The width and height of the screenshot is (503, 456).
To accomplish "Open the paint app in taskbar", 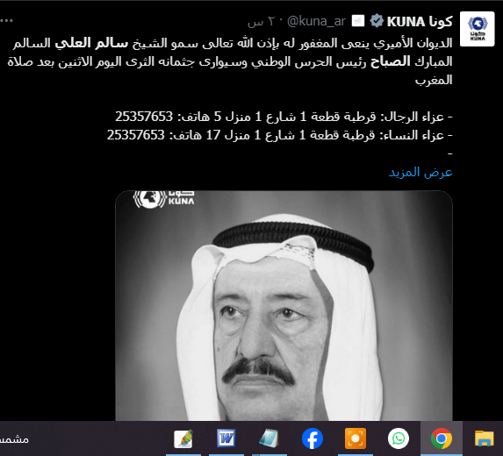I will (183, 438).
